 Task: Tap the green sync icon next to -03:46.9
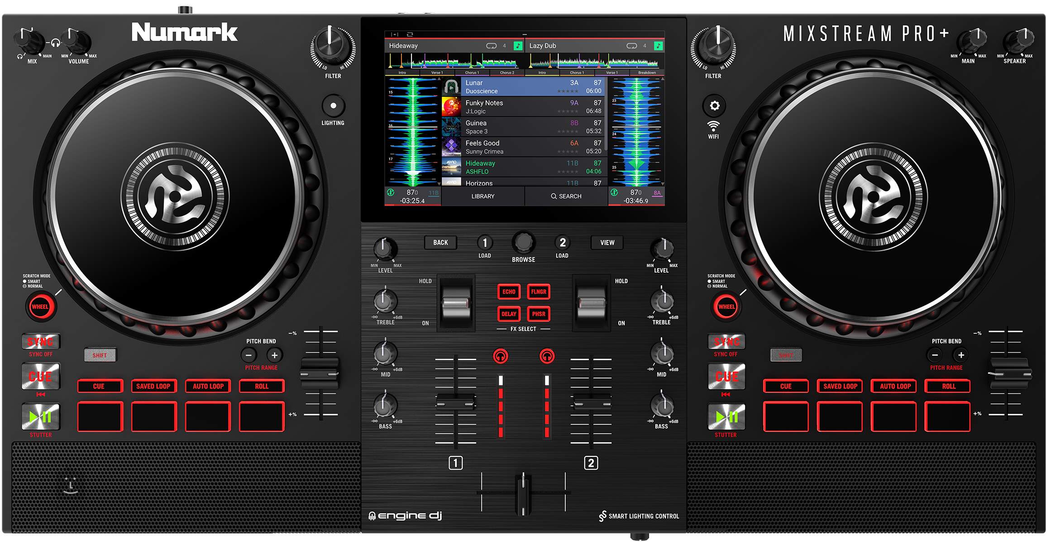click(614, 192)
